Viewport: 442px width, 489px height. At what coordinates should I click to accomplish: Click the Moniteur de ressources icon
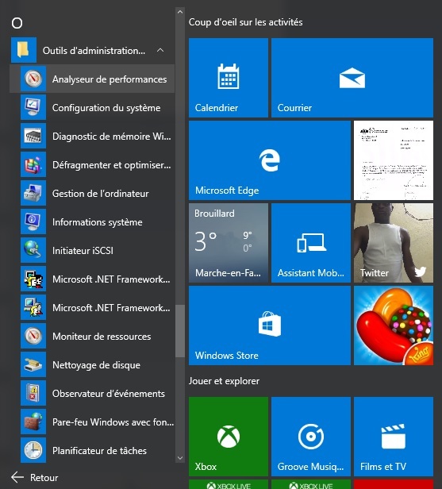click(33, 337)
